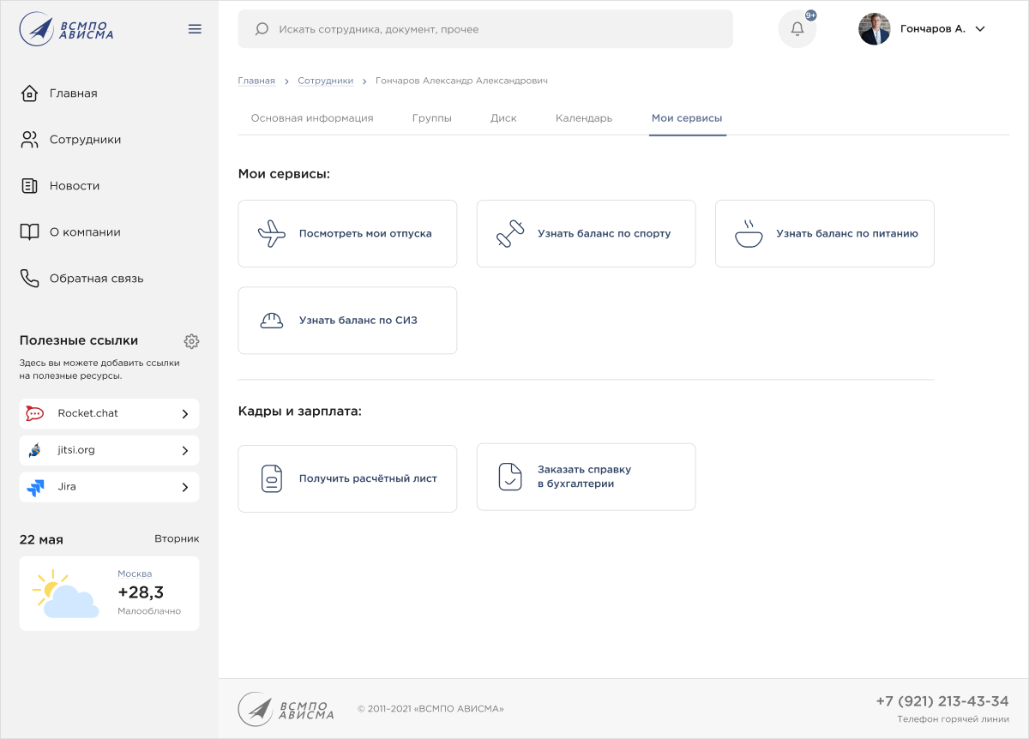The width and height of the screenshot is (1029, 739).
Task: Click the notification bell icon
Action: 797,29
